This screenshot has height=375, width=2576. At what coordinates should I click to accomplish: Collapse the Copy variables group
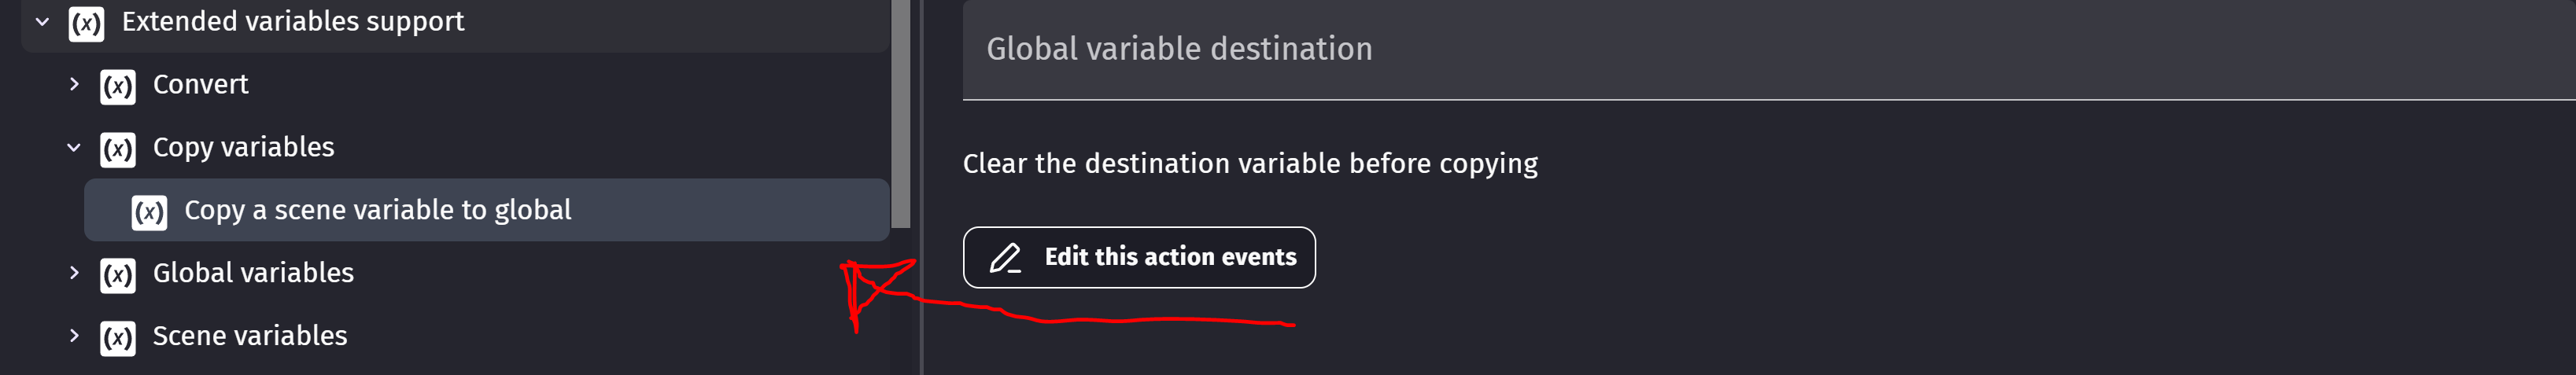pos(74,147)
